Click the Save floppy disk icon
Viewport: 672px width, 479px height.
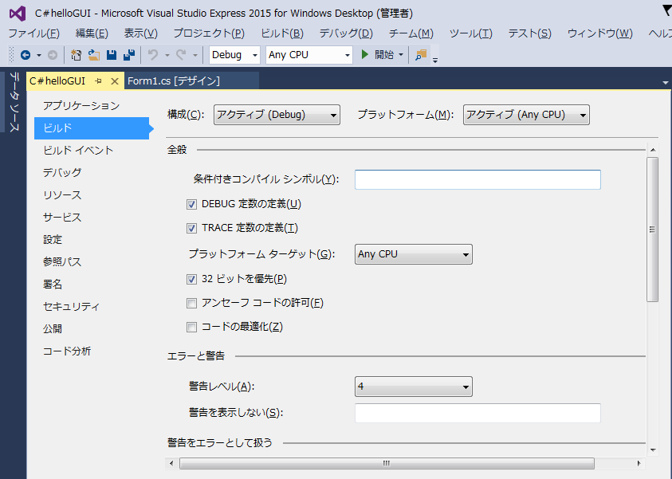pos(112,55)
